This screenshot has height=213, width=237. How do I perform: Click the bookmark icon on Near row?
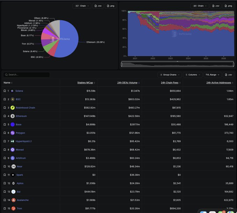[5, 166]
